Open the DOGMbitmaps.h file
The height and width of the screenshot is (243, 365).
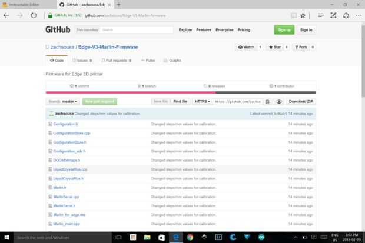[67, 161]
